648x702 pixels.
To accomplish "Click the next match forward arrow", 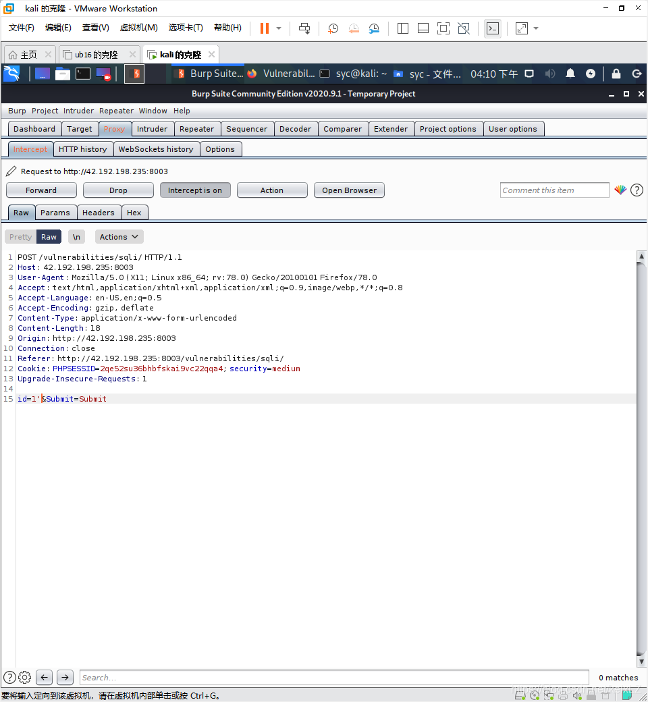I will [x=65, y=678].
